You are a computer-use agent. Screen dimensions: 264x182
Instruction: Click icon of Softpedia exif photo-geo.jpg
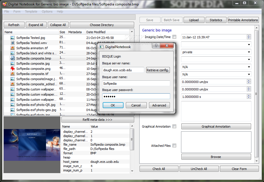pyautogui.click(x=13, y=110)
